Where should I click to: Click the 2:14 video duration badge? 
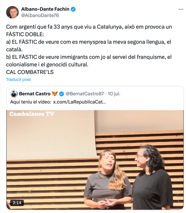[x=17, y=203]
